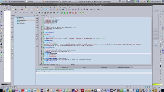
Task: Toggle messages panel view at bottom left
Action: (x=15, y=87)
